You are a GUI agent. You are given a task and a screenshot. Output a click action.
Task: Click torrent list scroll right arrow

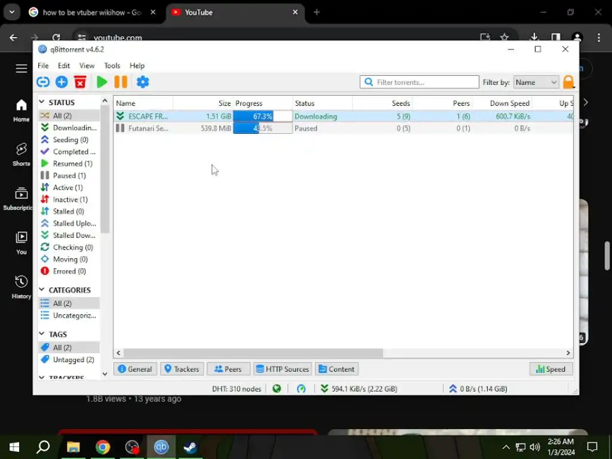[x=568, y=353]
